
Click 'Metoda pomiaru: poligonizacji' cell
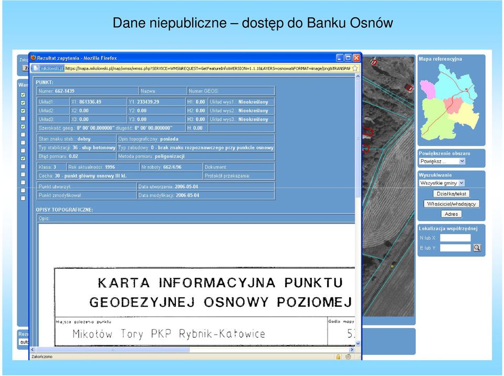196,156
